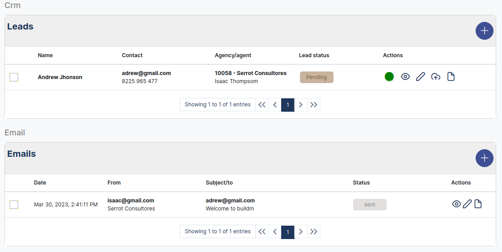Viewport: 502px width, 252px height.
Task: Tick the checkbox for the Mar 30 email
Action: [x=14, y=205]
